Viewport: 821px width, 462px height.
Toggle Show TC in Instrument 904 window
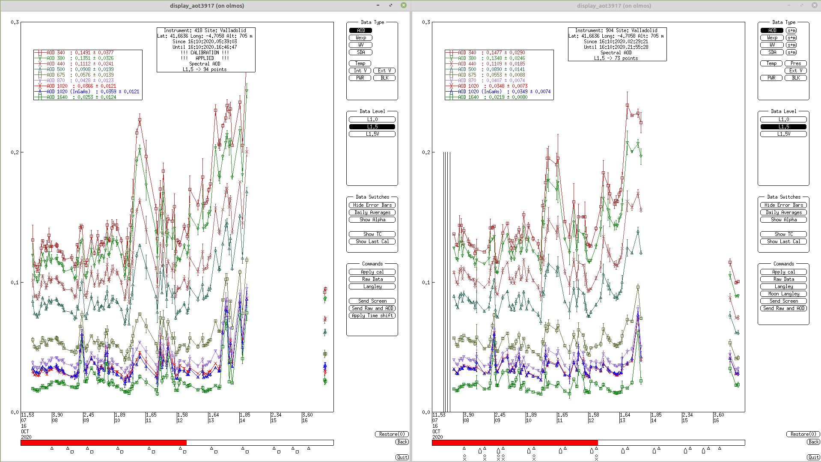coord(783,234)
